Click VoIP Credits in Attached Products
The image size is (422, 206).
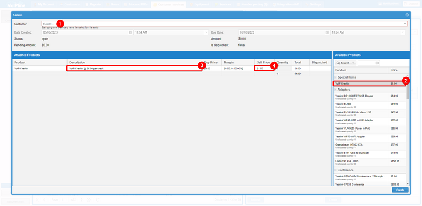(40, 69)
